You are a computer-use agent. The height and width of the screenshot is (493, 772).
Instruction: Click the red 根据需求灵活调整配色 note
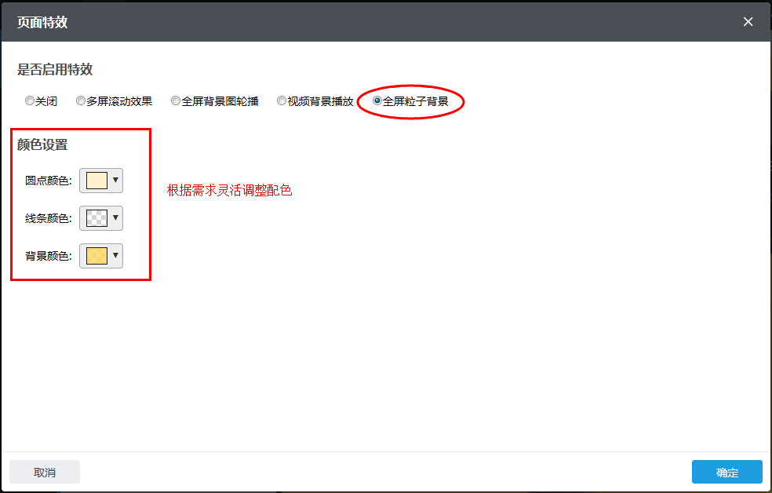[229, 189]
